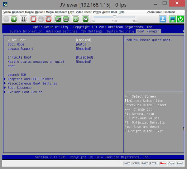
Task: Open Miscellaneous Boot Settings submenu
Action: tap(32, 84)
